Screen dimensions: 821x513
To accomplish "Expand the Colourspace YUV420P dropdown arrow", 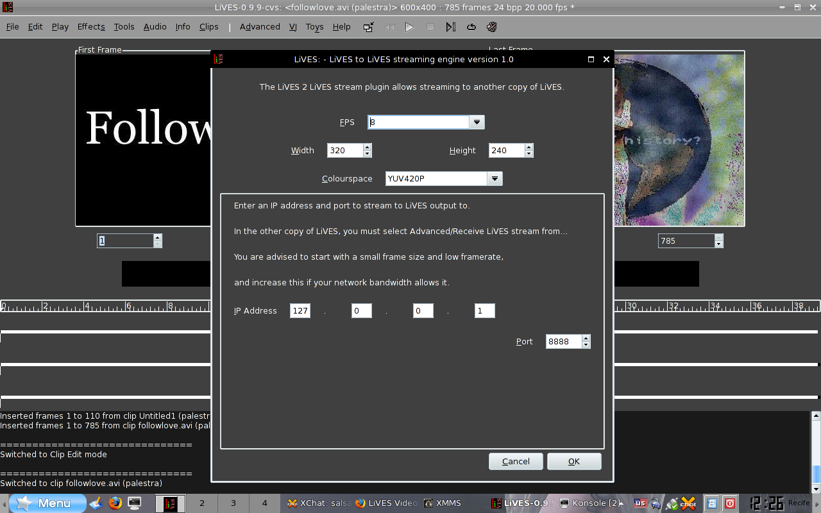I will click(495, 179).
